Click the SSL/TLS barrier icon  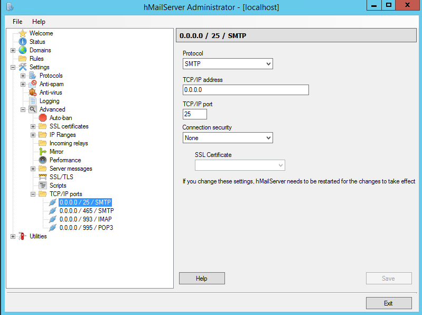point(43,177)
